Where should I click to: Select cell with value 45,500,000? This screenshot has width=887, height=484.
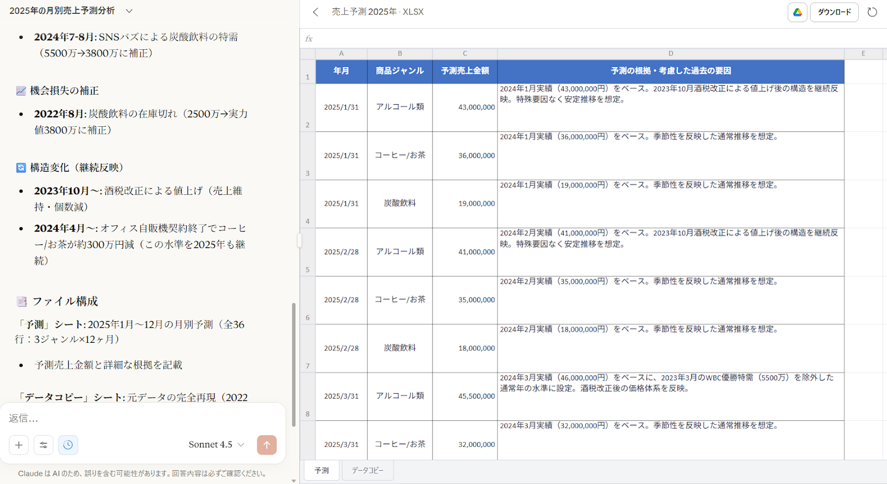[465, 397]
